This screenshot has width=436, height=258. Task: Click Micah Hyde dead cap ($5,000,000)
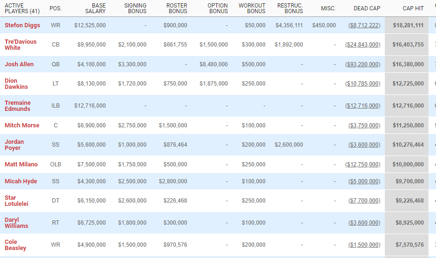tap(364, 181)
